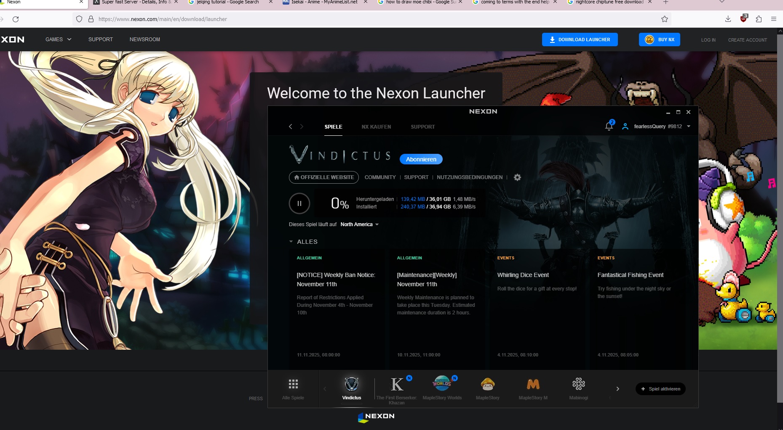Open the browser hamburger menu
Image resolution: width=783 pixels, height=430 pixels.
(x=774, y=19)
